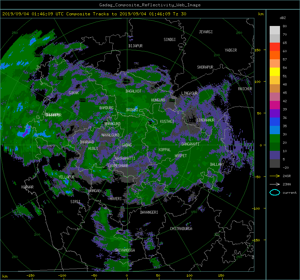The height and width of the screenshot is (280, 300).
Task: Click the 'Gadag_Composite_Reflectivity_Web_Image' title text
Action: coord(150,5)
